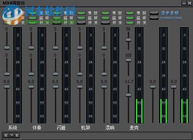Turn on 开关 switch for the 闪避 channel

point(57,23)
